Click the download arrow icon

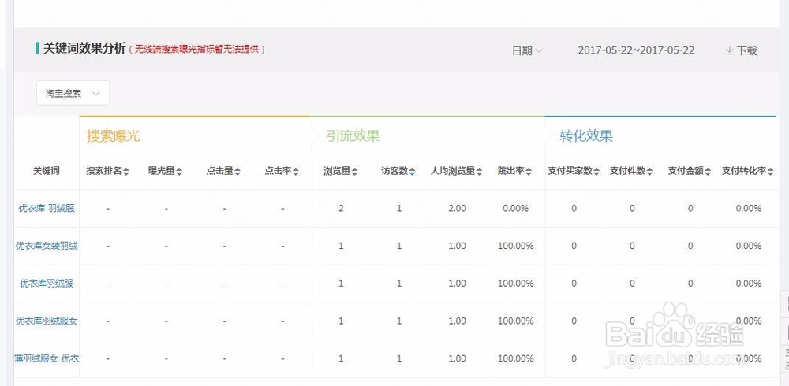pyautogui.click(x=729, y=50)
